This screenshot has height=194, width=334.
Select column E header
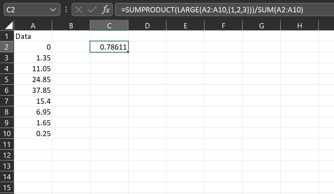tap(185, 25)
